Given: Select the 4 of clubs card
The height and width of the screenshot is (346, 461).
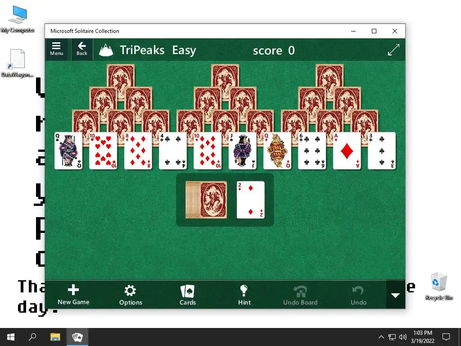Looking at the screenshot, I should coord(172,151).
